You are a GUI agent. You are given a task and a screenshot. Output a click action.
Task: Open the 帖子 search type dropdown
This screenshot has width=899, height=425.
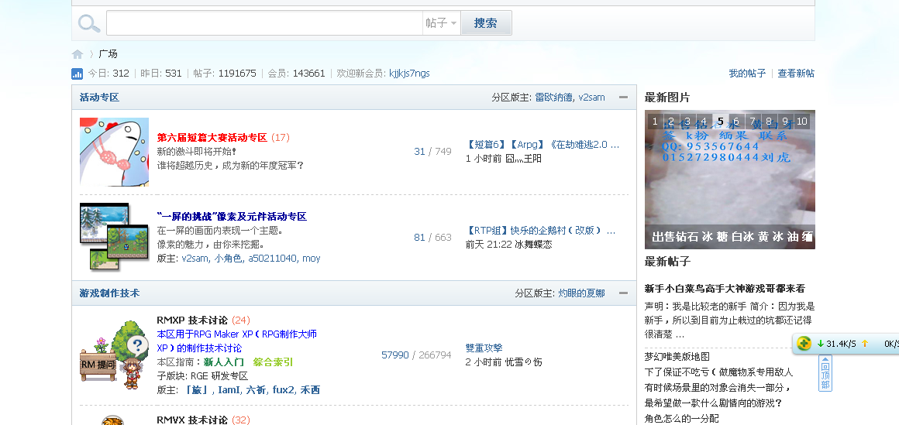point(442,23)
